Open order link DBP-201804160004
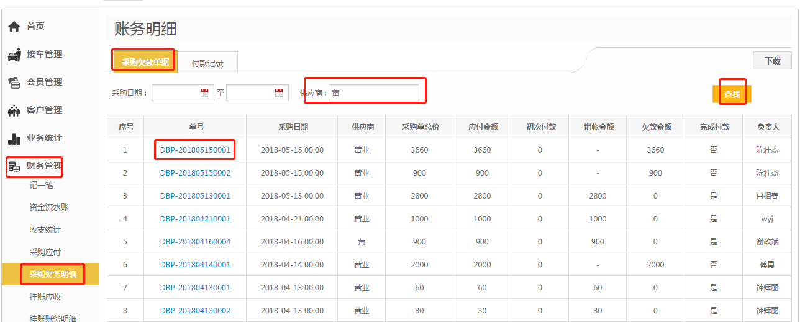Viewport: 805px width, 322px height. pyautogui.click(x=195, y=242)
